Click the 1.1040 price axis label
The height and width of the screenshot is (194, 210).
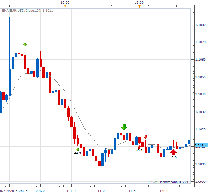[201, 94]
